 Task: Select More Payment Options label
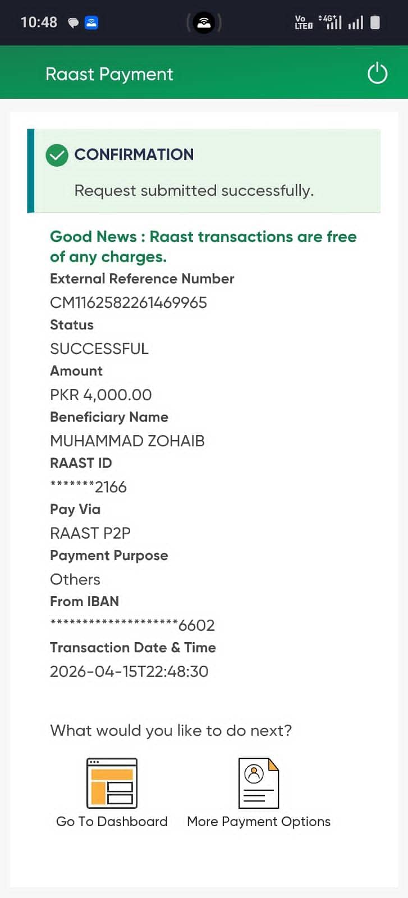[x=258, y=822]
